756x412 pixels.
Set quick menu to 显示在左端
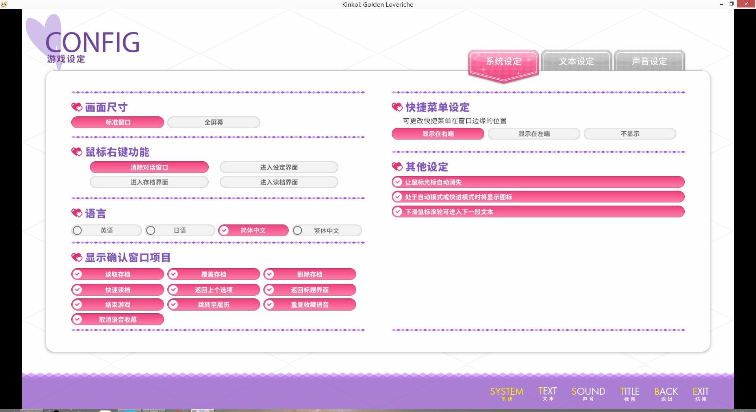coord(534,134)
